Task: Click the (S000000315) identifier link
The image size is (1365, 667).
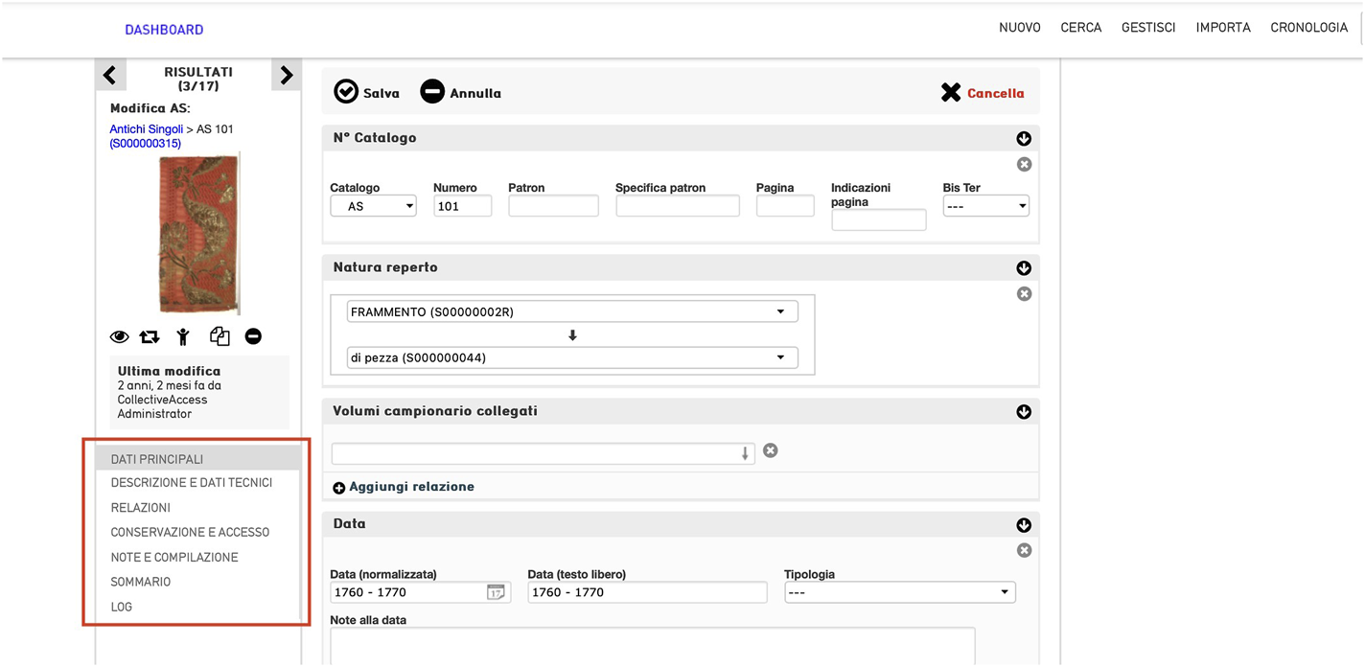Action: click(x=146, y=144)
